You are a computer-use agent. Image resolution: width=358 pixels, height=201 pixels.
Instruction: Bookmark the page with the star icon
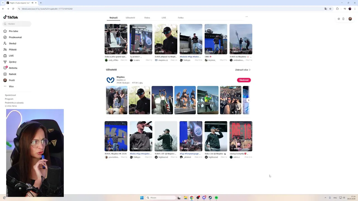click(x=330, y=9)
